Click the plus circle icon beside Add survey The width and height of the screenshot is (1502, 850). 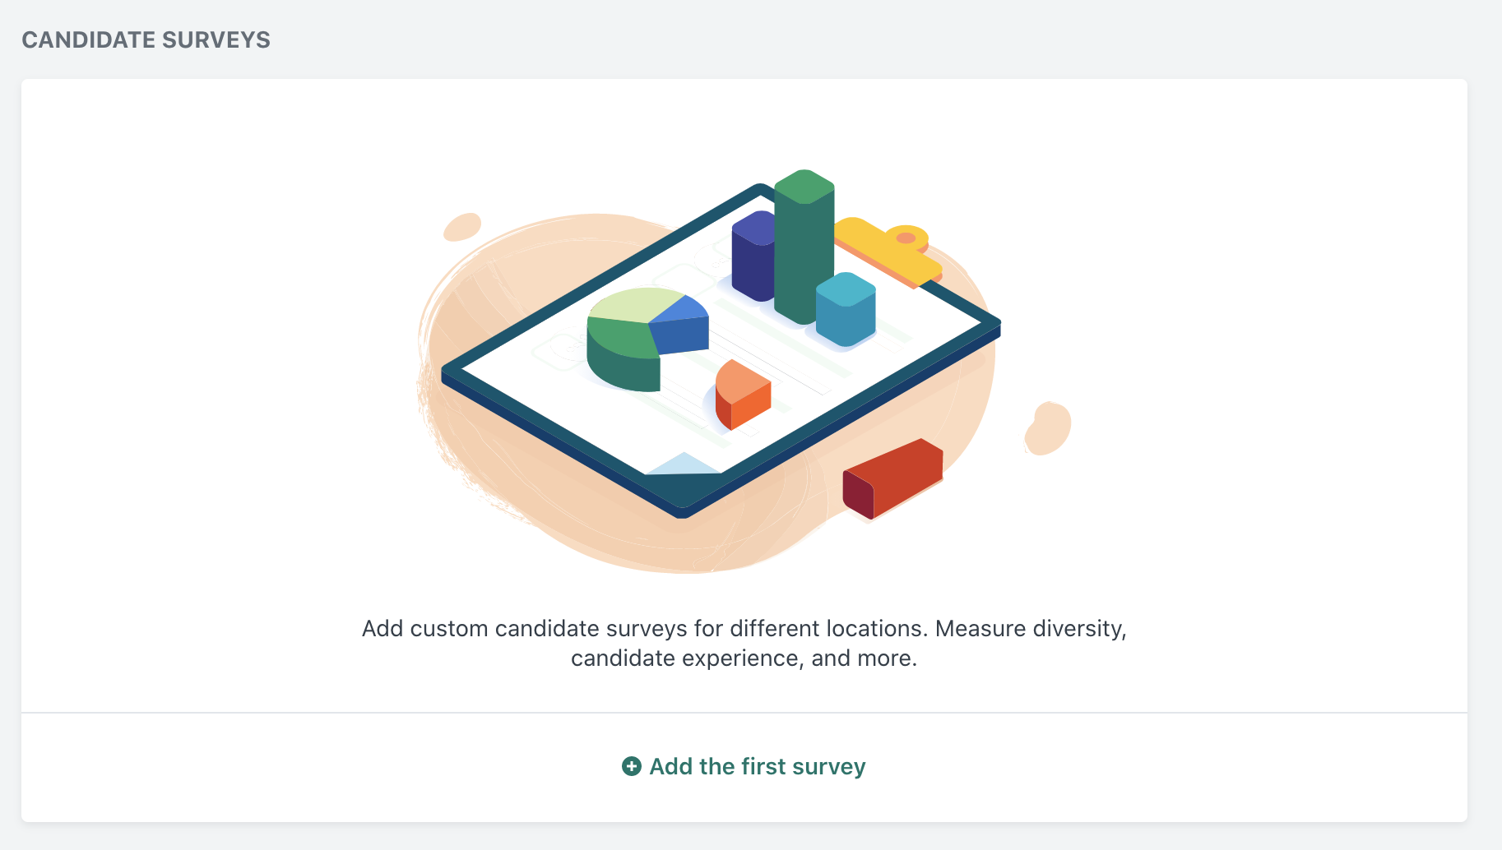631,766
